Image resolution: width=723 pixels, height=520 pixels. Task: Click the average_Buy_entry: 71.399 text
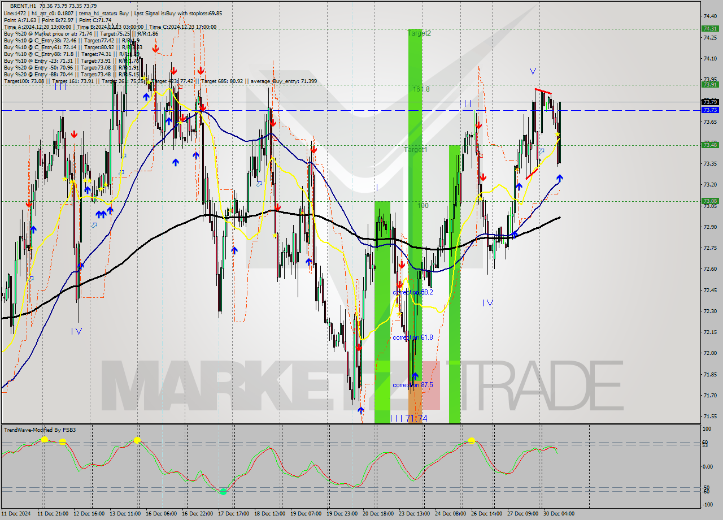click(284, 81)
